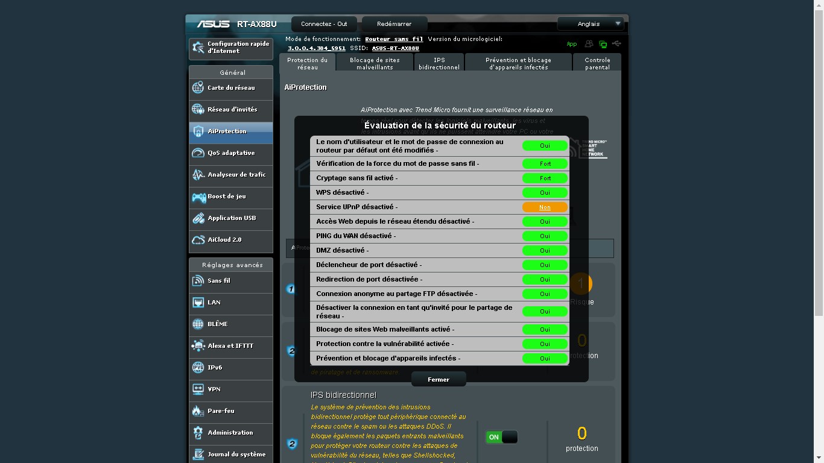The height and width of the screenshot is (463, 824).
Task: Click the Application USB puzzle icon
Action: pos(198,218)
